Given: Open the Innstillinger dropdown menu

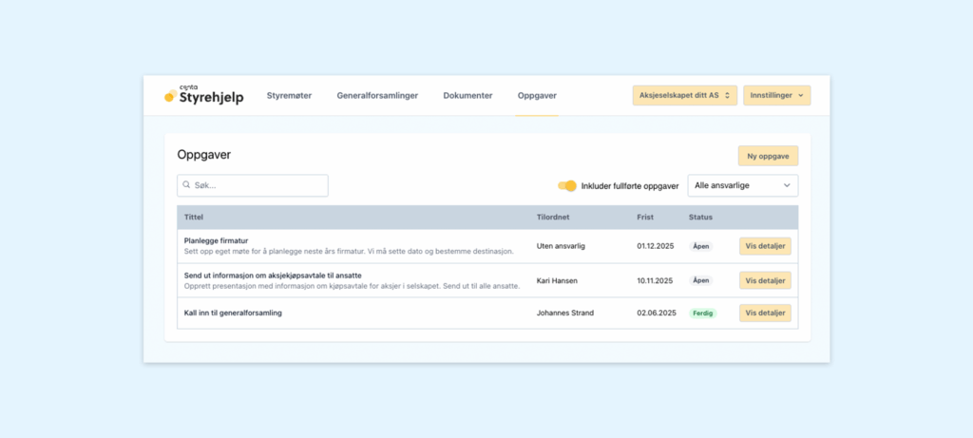Looking at the screenshot, I should coord(776,95).
